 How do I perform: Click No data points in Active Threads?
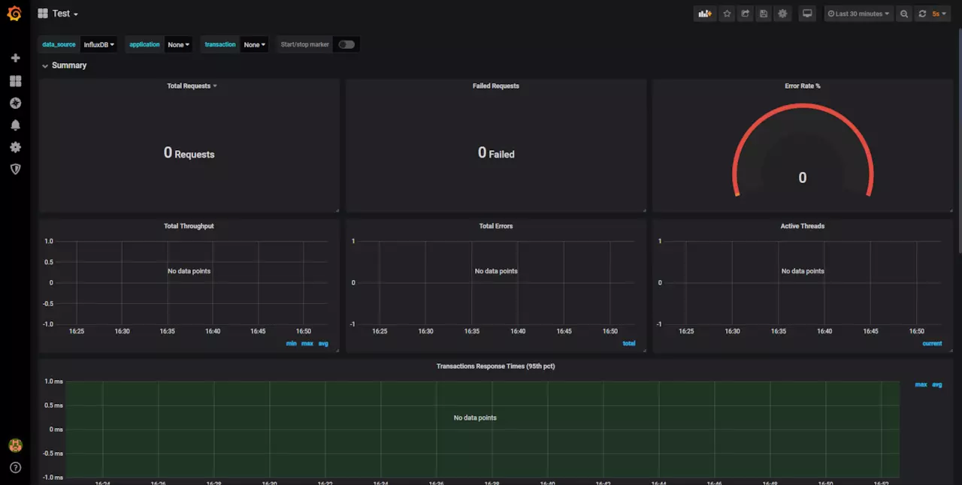pyautogui.click(x=803, y=271)
